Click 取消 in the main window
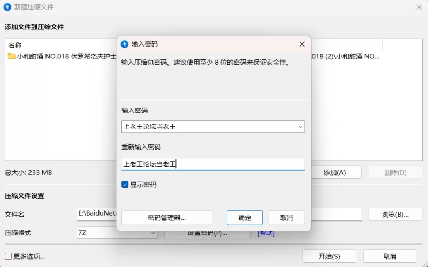This screenshot has height=267, width=428. tap(390, 256)
